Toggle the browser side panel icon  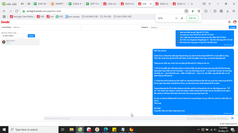click(x=215, y=11)
